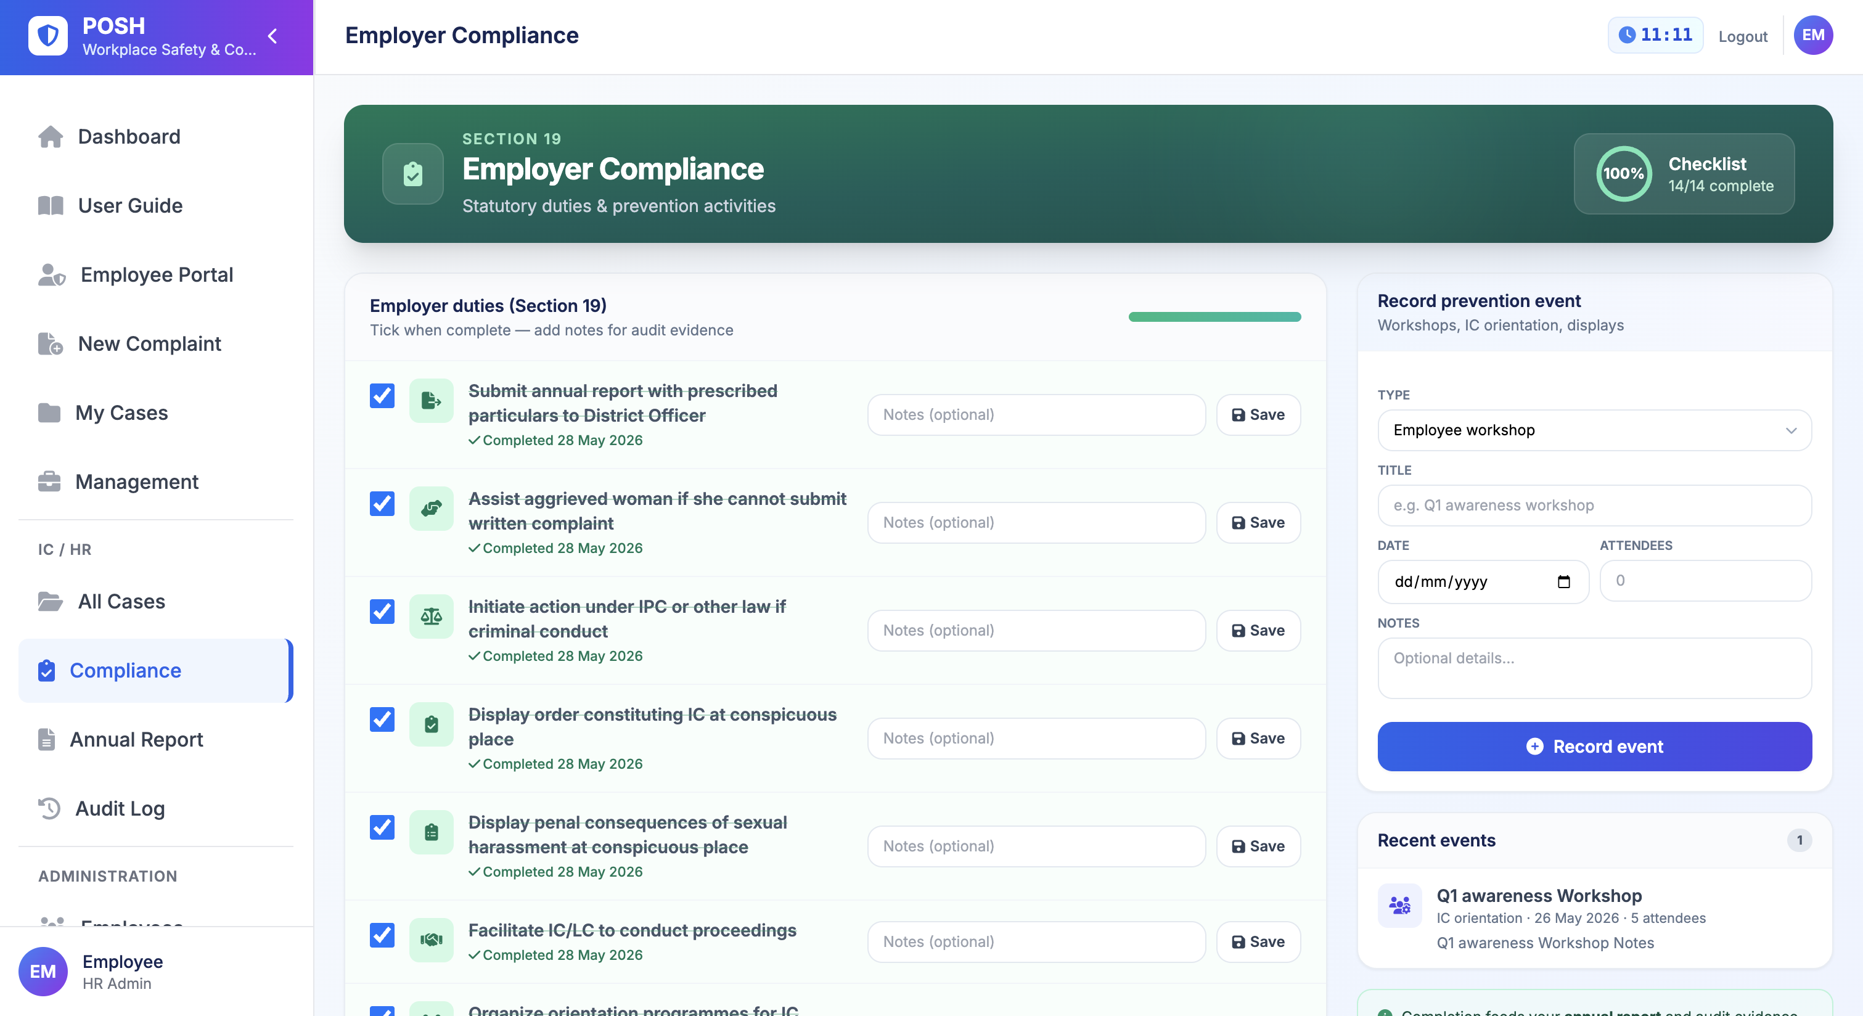The width and height of the screenshot is (1863, 1016).
Task: Click notes field for Initiate action IPC
Action: [x=1036, y=630]
